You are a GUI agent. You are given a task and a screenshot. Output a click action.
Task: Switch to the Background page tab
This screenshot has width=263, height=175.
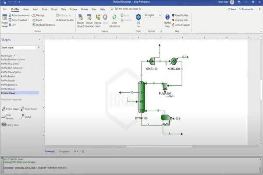click(x=64, y=151)
